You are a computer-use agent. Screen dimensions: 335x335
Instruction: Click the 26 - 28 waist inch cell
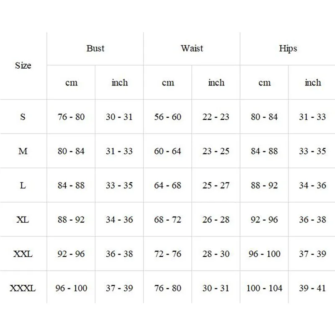click(x=216, y=219)
